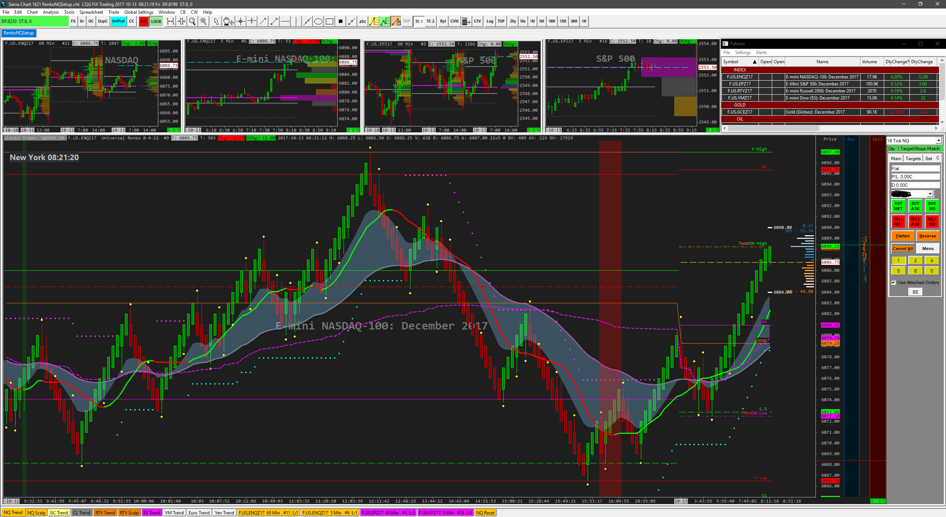Select the chart crosshair tool icon

[x=241, y=21]
